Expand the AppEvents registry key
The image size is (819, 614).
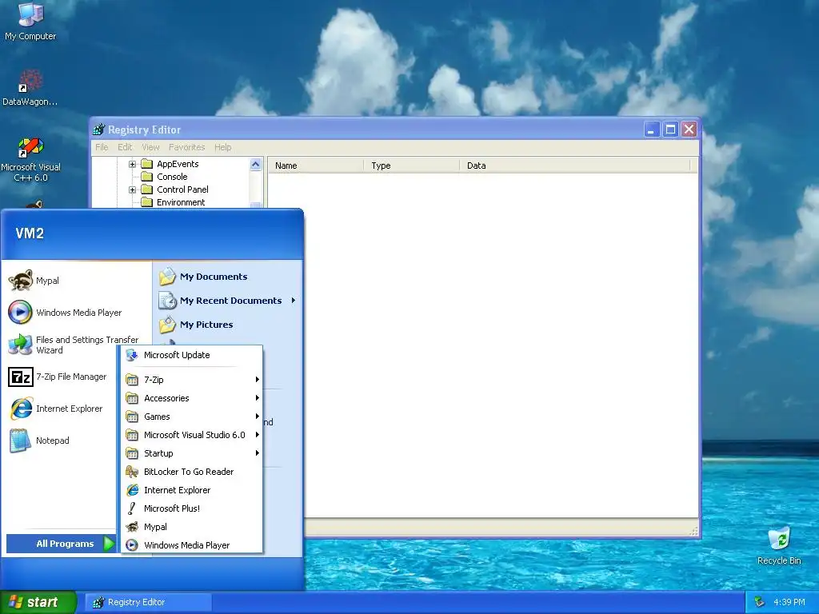click(x=132, y=164)
